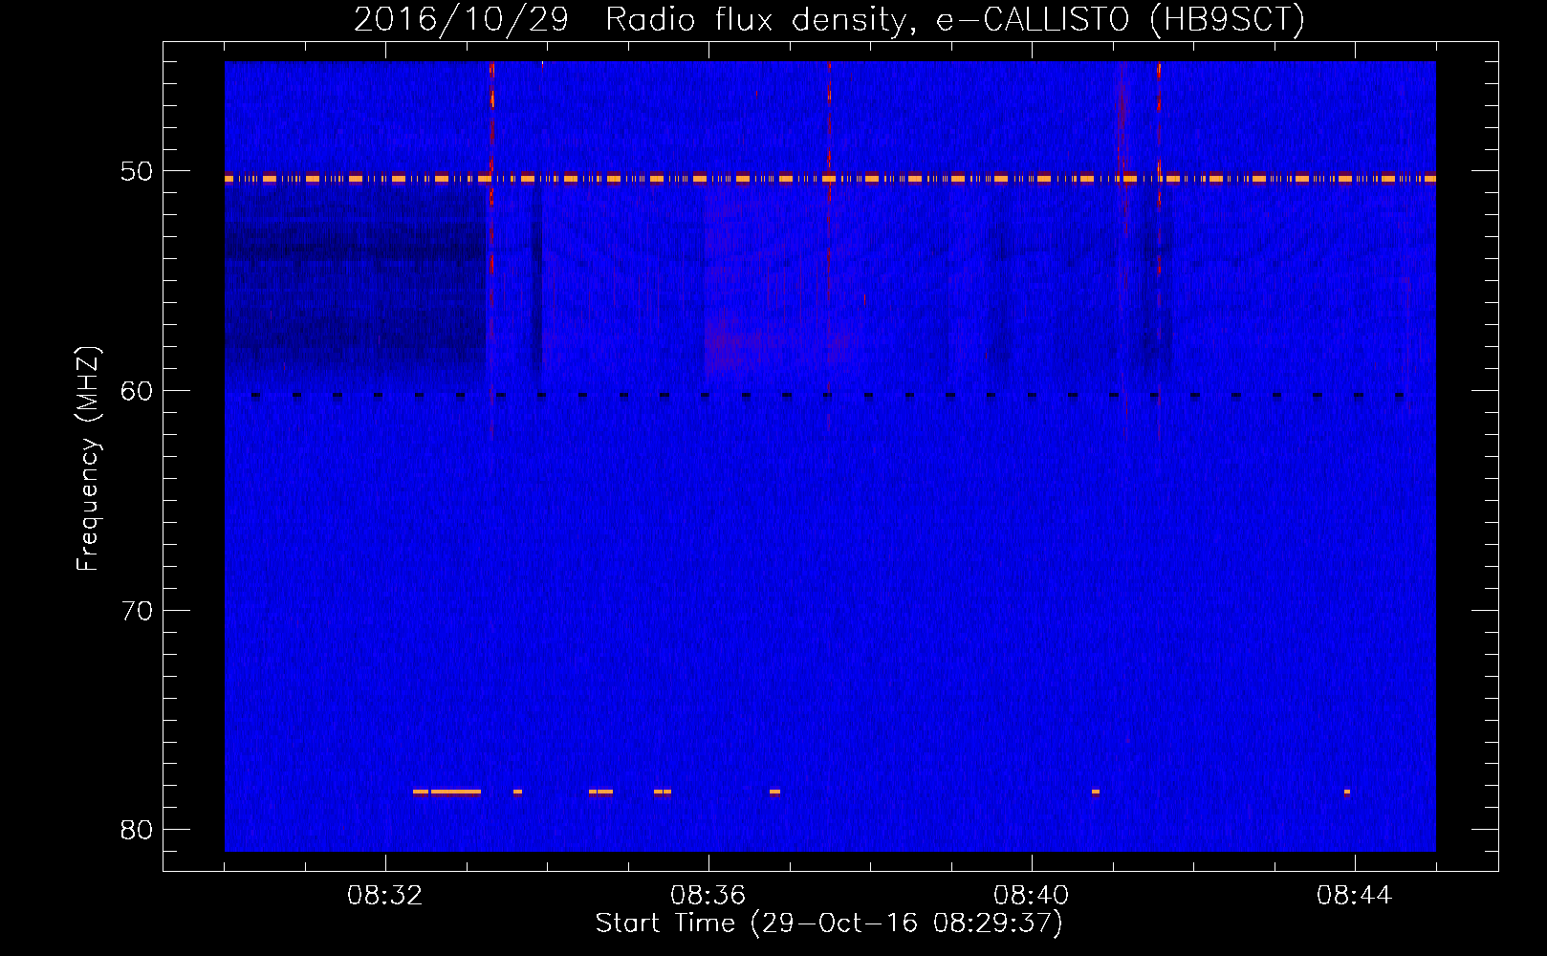The width and height of the screenshot is (1547, 956).
Task: Click the 'Frequency (MHZ)' axis label
Action: [x=88, y=459]
